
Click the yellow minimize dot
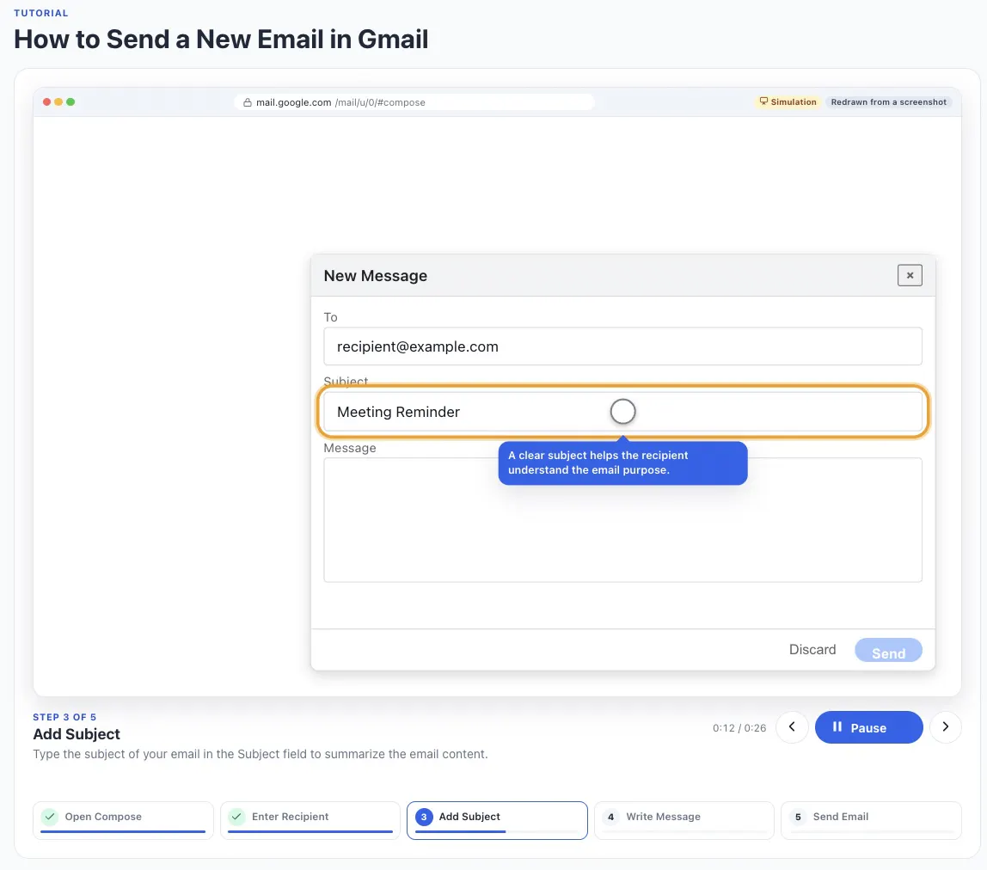[58, 102]
